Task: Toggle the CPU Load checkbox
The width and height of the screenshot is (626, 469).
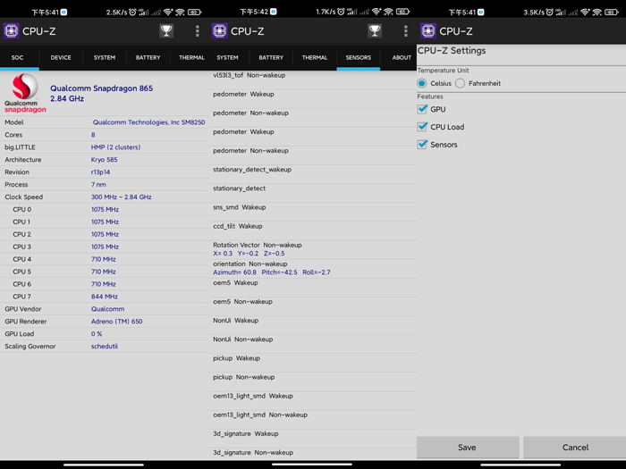Action: [423, 127]
